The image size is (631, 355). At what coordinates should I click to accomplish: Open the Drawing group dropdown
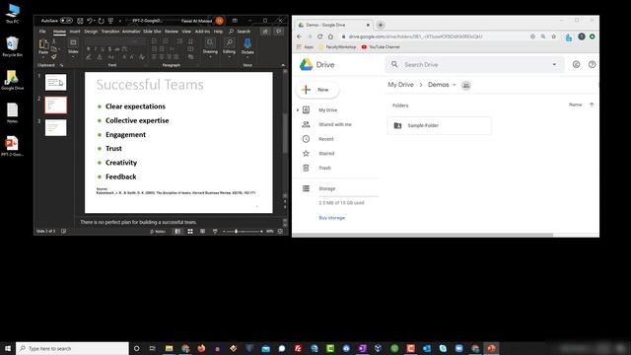210,48
